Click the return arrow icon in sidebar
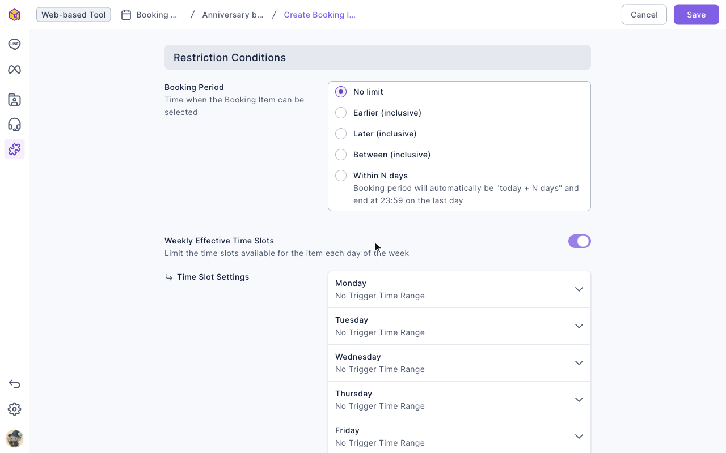The image size is (726, 453). click(14, 384)
